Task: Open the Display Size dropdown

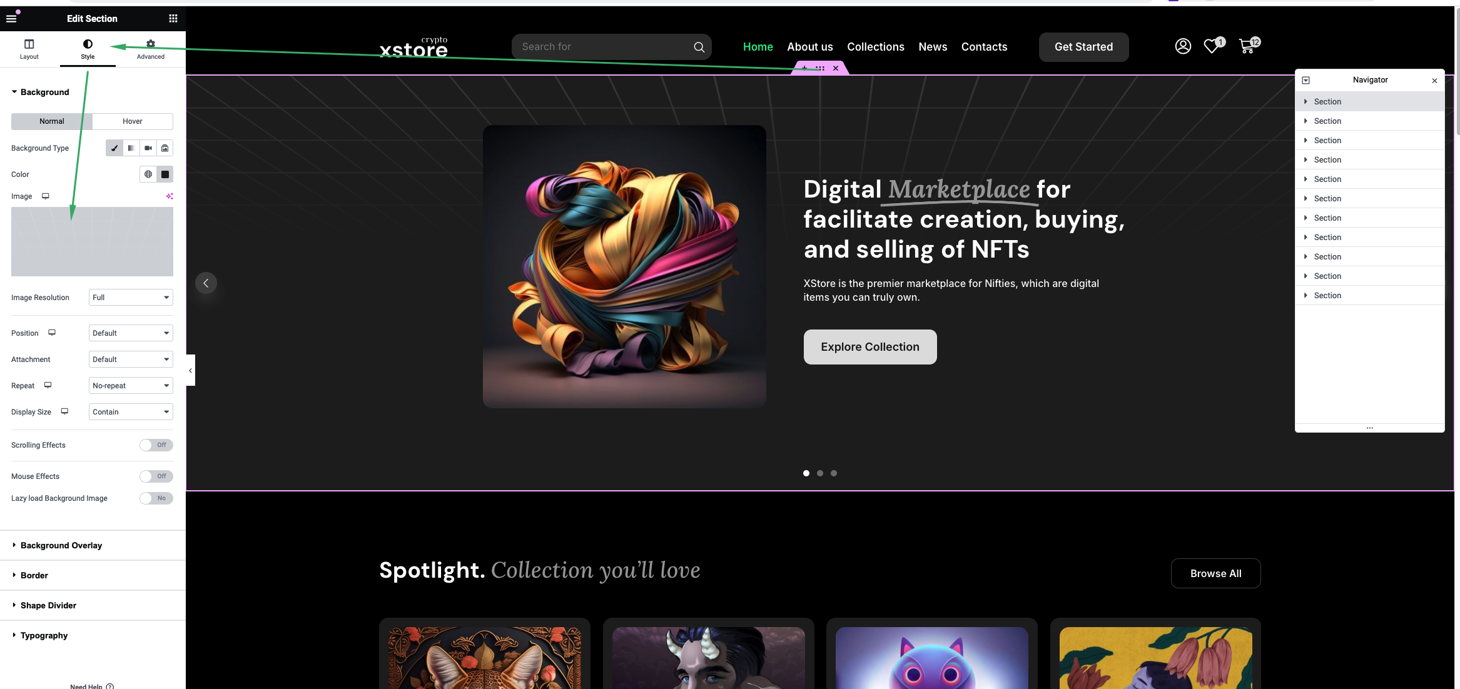Action: click(131, 412)
